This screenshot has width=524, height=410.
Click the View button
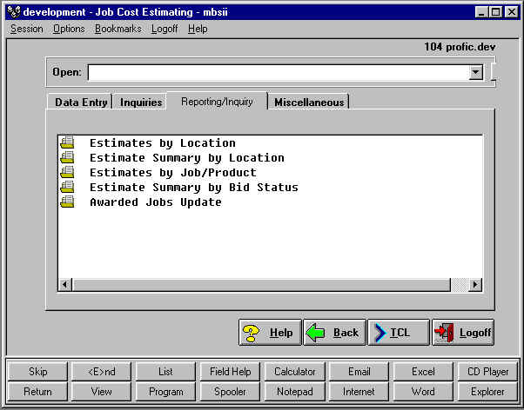102,391
